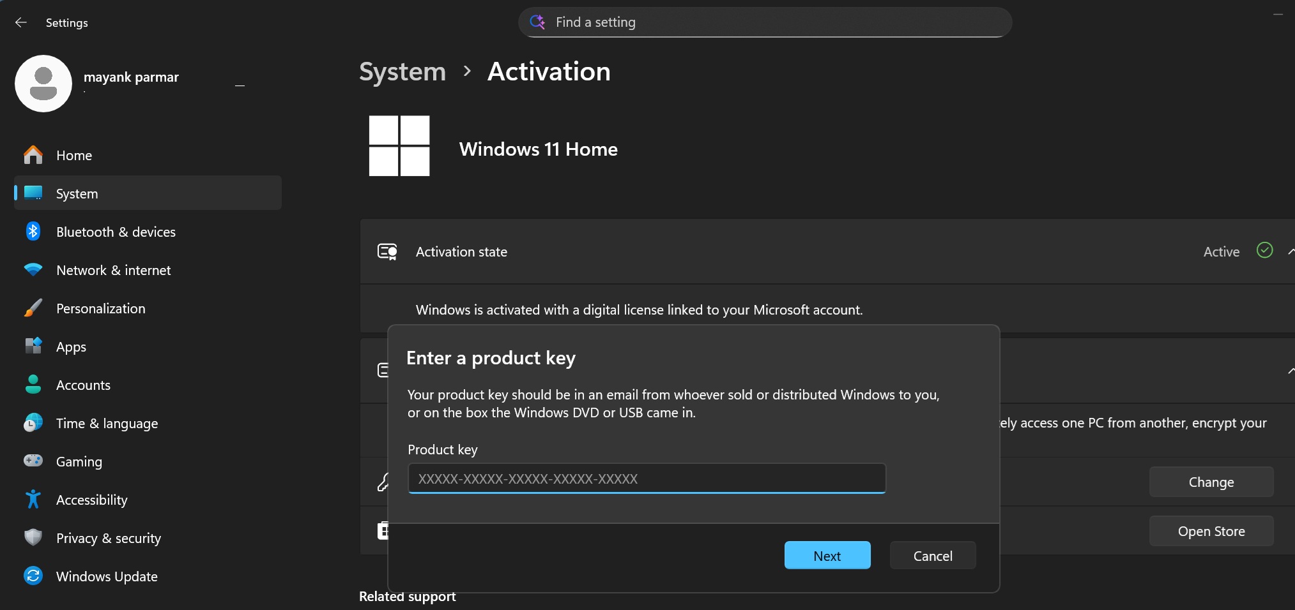The height and width of the screenshot is (610, 1295).
Task: Select System in the sidebar
Action: tap(148, 193)
